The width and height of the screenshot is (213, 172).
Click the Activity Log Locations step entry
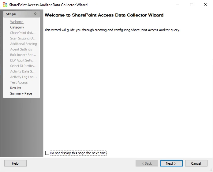[x=23, y=77]
